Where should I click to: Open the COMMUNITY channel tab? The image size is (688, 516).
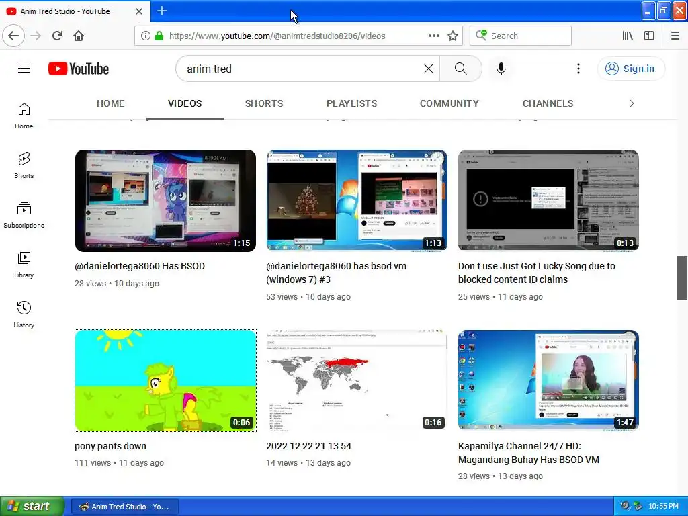[x=449, y=103]
